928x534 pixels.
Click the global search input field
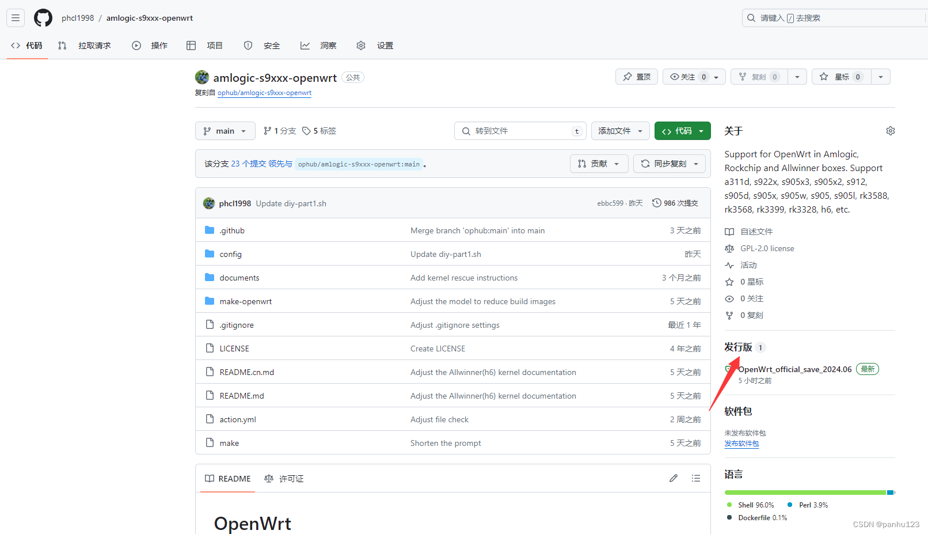[835, 18]
